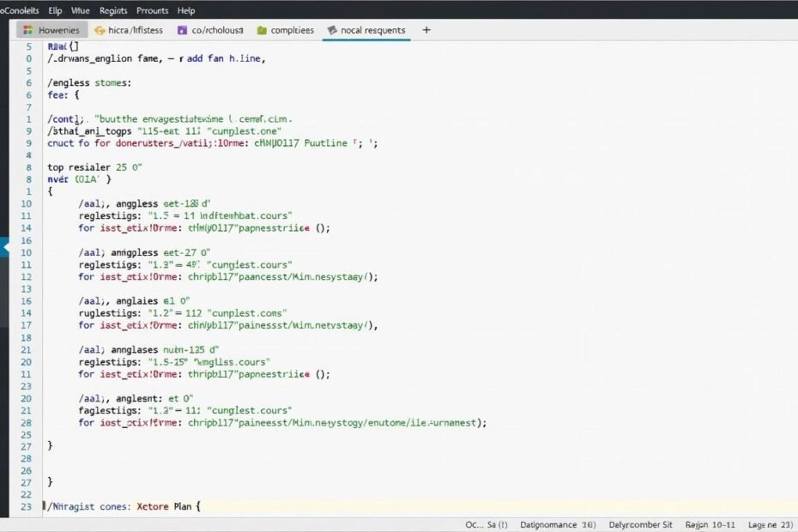
Task: Open the Prrounts menu
Action: (153, 10)
